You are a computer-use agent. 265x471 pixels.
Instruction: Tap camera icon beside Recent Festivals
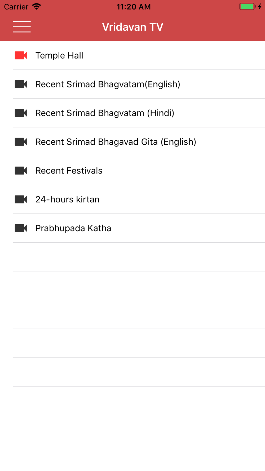pos(21,171)
